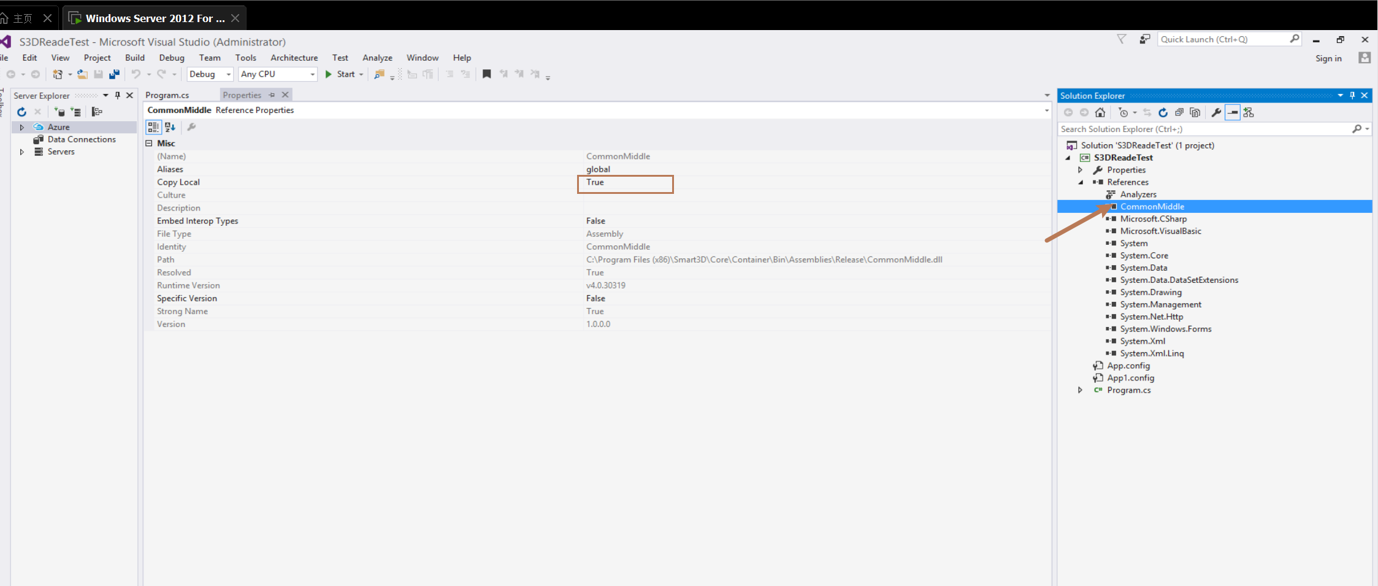
Task: Collapse all items in Solution Explorer
Action: [1179, 112]
